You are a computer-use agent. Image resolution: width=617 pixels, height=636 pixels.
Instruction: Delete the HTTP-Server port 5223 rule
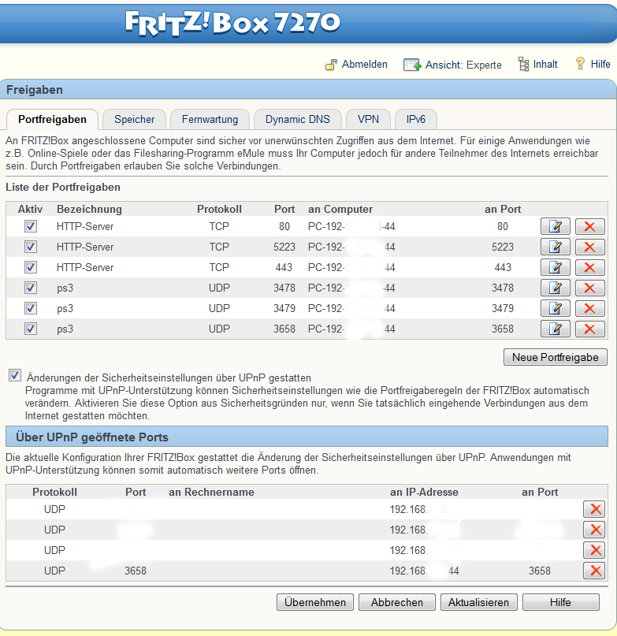[590, 247]
